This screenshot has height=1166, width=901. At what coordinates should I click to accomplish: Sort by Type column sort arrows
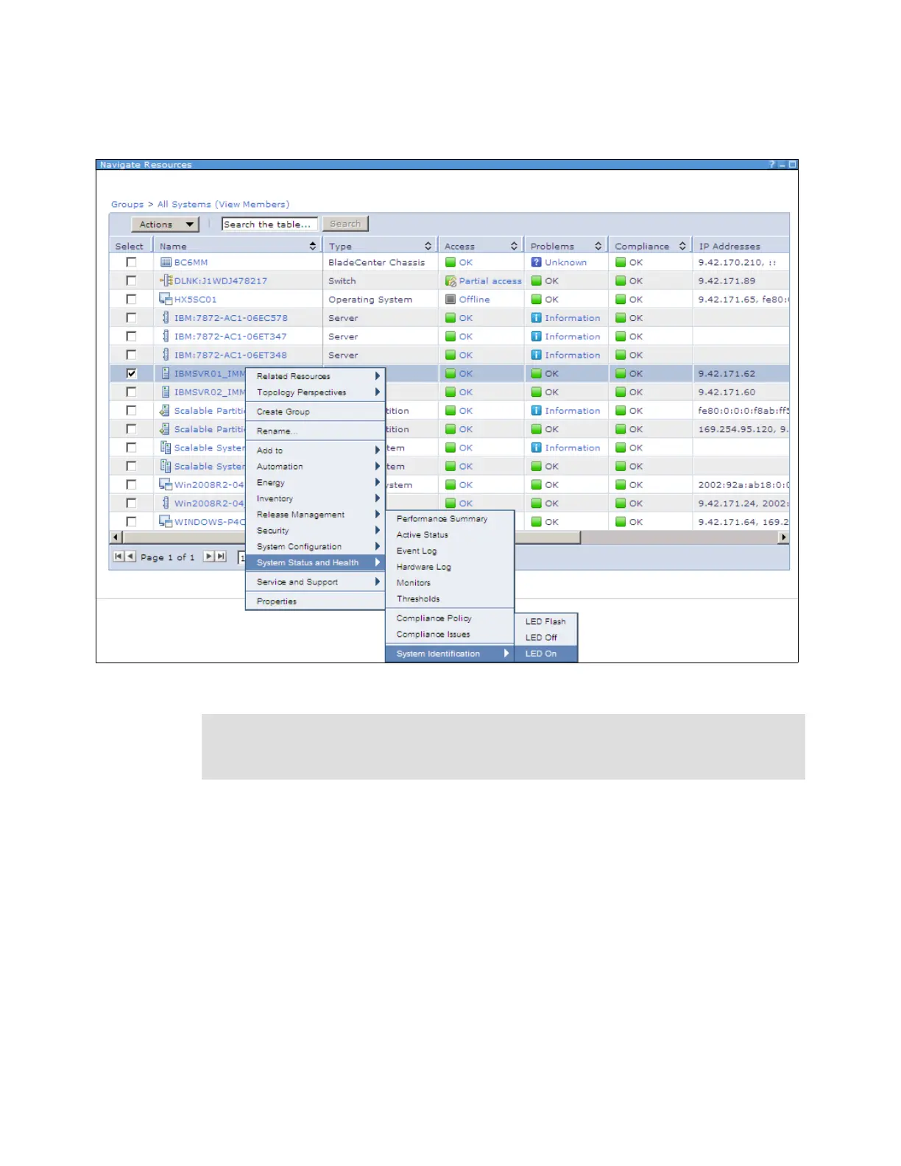[x=428, y=246]
